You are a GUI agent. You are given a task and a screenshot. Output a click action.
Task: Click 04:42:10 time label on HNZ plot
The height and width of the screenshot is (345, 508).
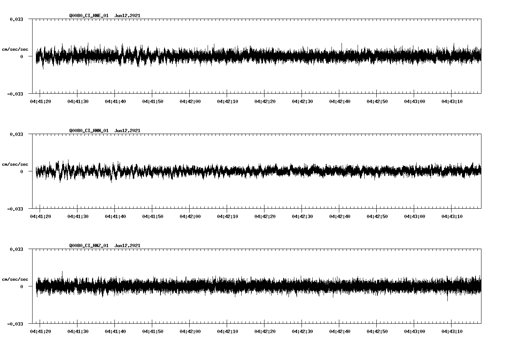pos(227,332)
